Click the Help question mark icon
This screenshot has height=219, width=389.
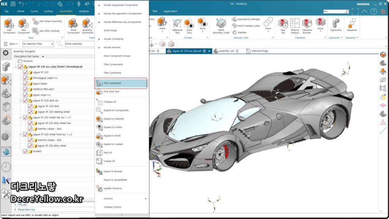pyautogui.click(x=374, y=11)
